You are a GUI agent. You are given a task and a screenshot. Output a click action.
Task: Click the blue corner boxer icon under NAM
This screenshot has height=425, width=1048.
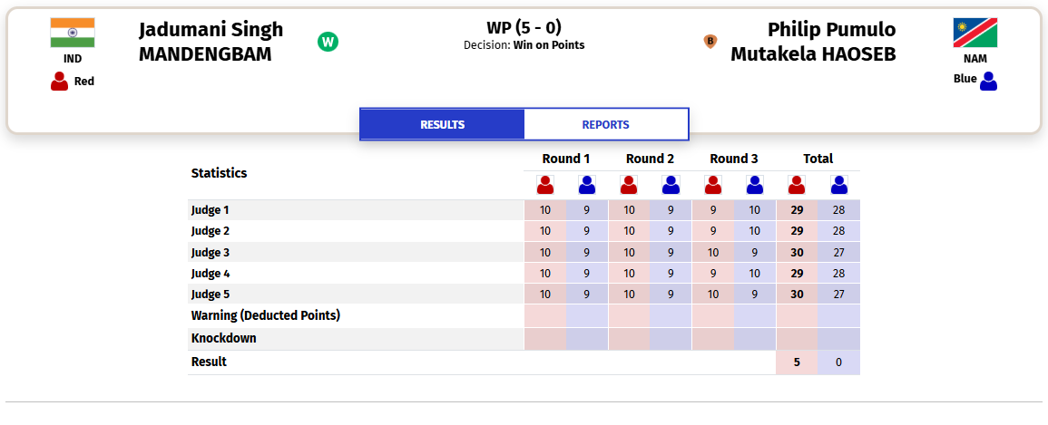click(x=988, y=82)
